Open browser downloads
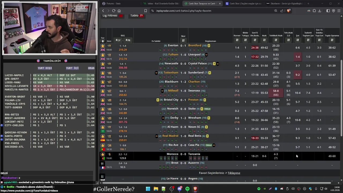Image resolution: width=343 pixels, height=193 pixels. 319,11
